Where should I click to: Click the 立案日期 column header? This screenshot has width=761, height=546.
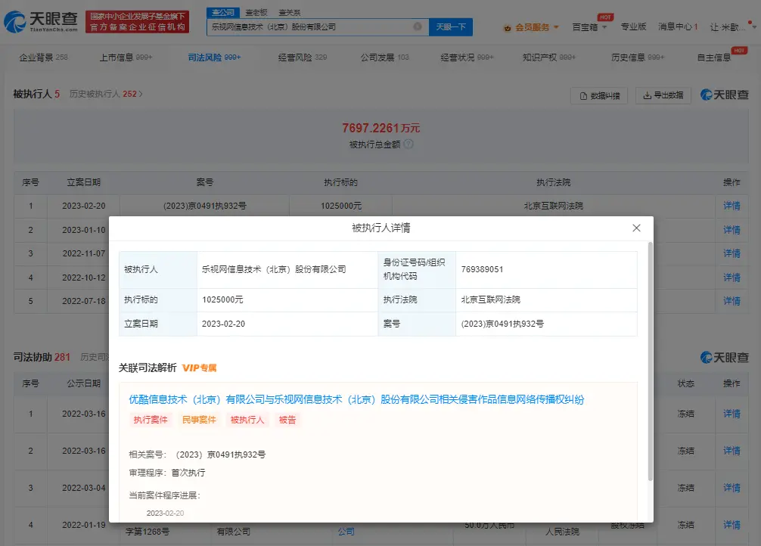coord(83,182)
